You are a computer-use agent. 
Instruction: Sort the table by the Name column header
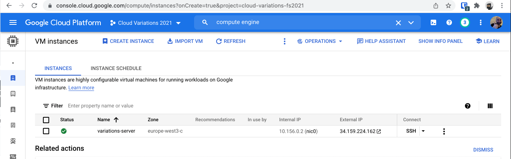point(104,120)
